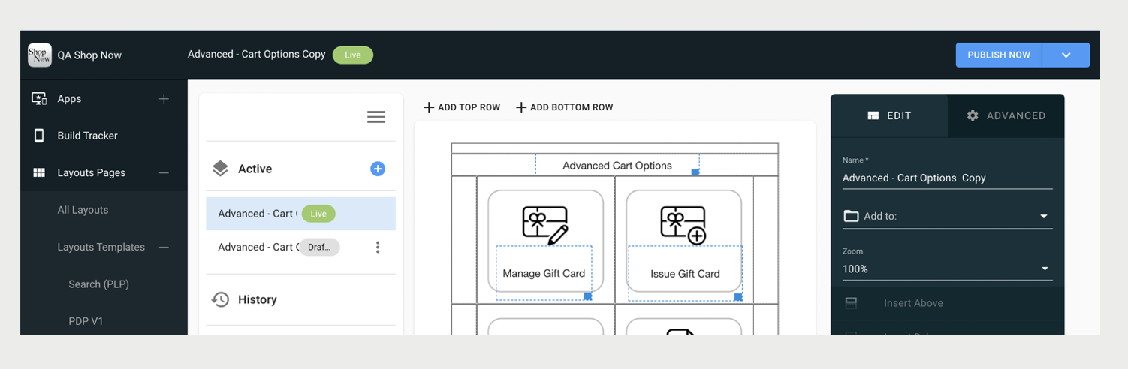
Task: Collapse Layouts Templates with minus icon
Action: 164,247
